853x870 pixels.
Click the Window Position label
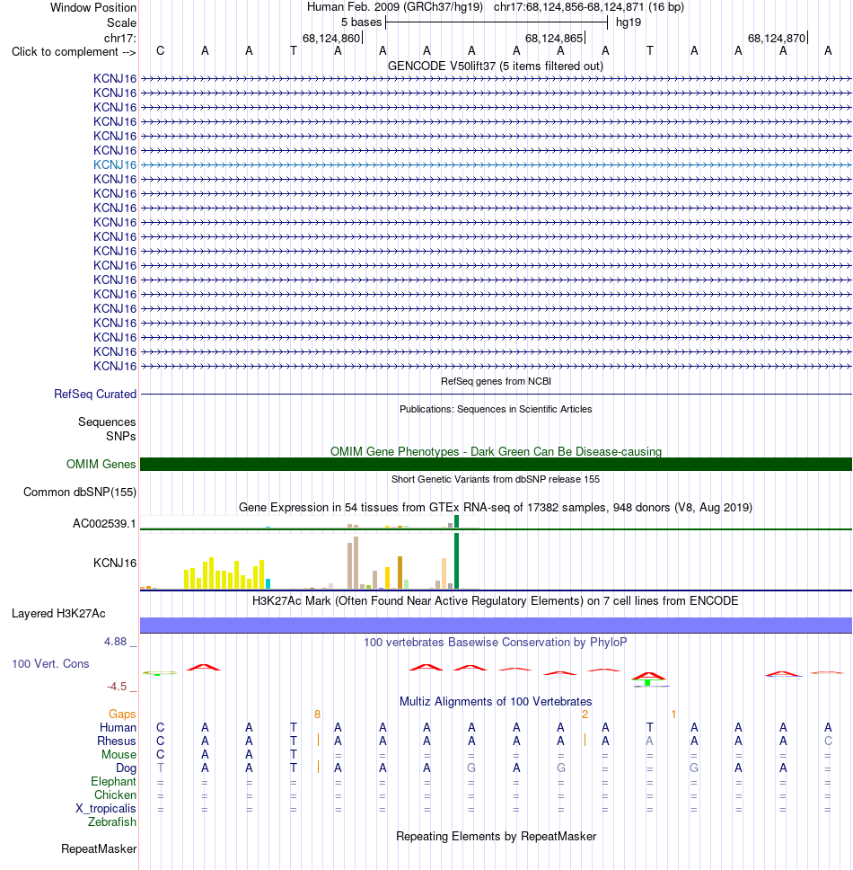point(93,8)
